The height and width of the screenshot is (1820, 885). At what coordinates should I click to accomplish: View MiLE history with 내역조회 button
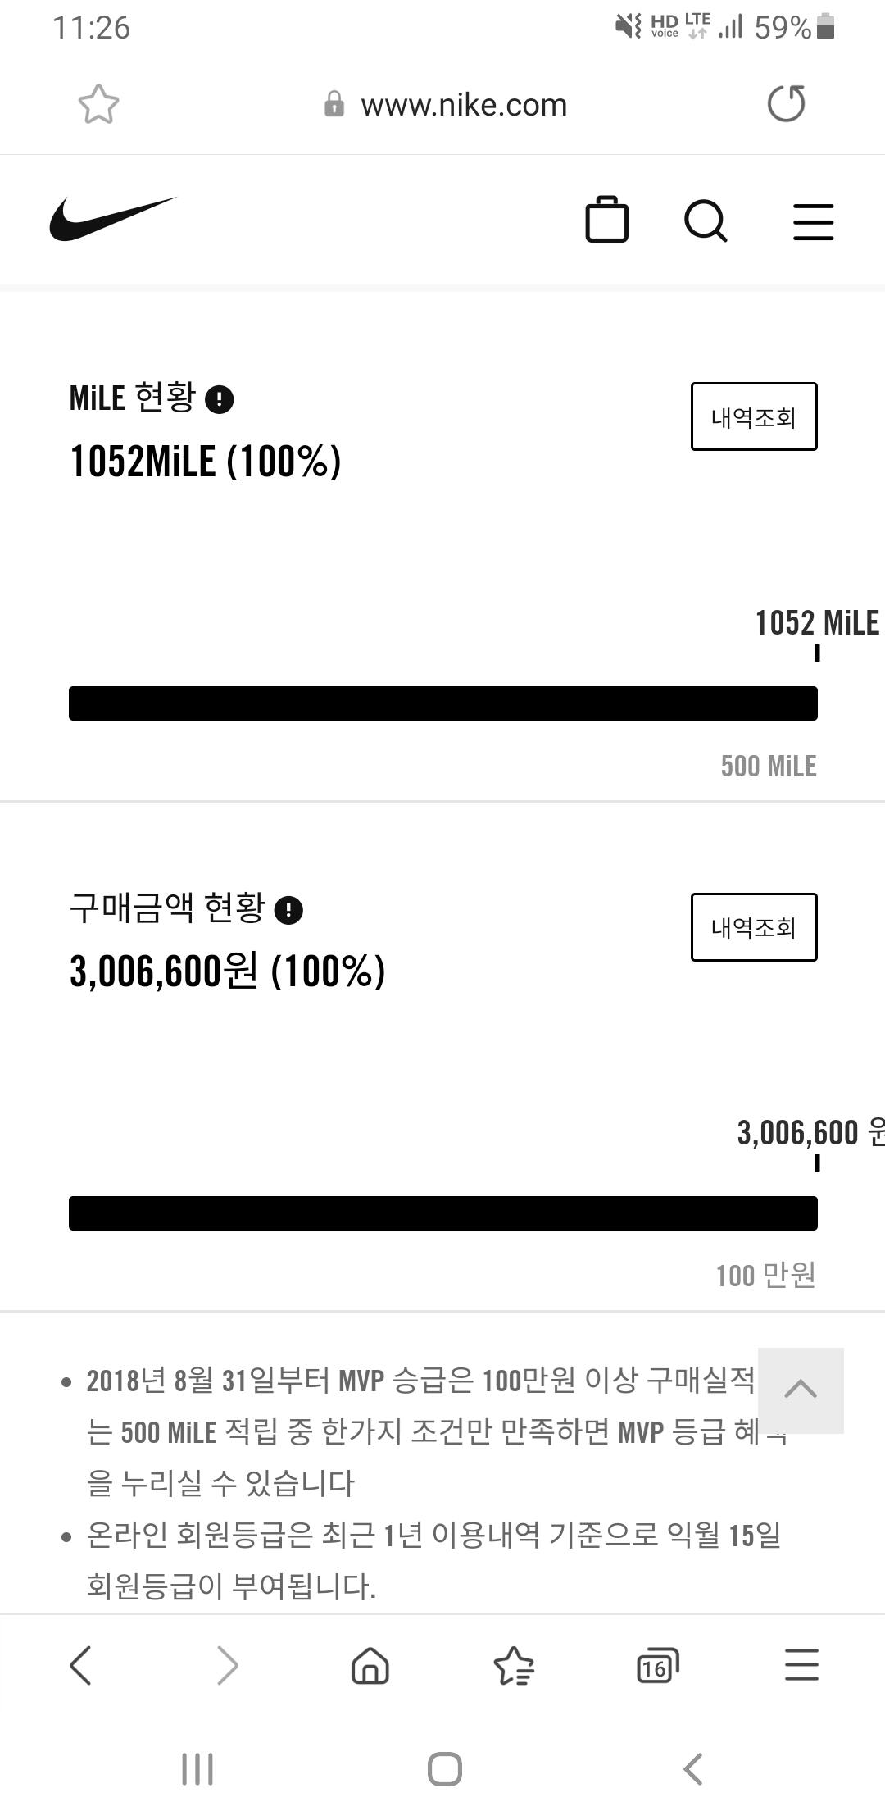coord(753,416)
